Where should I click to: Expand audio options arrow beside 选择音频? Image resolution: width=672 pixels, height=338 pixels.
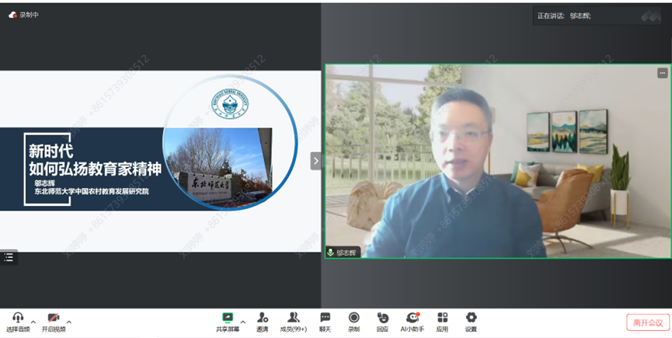[x=33, y=322]
